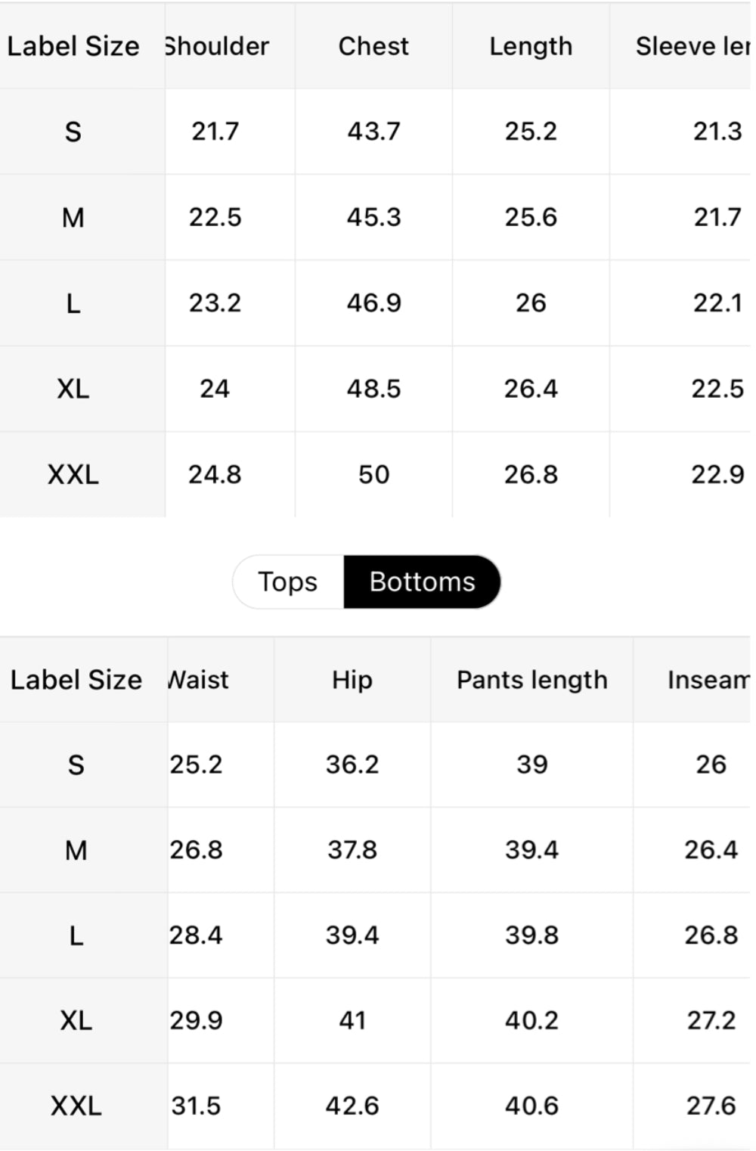756x1151 pixels.
Task: Click Label Size header in bottoms table
Action: 76,680
